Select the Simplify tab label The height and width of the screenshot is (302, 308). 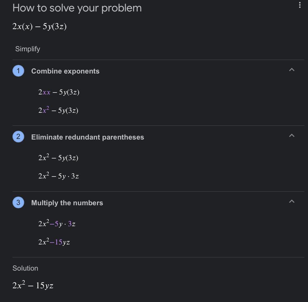[28, 49]
